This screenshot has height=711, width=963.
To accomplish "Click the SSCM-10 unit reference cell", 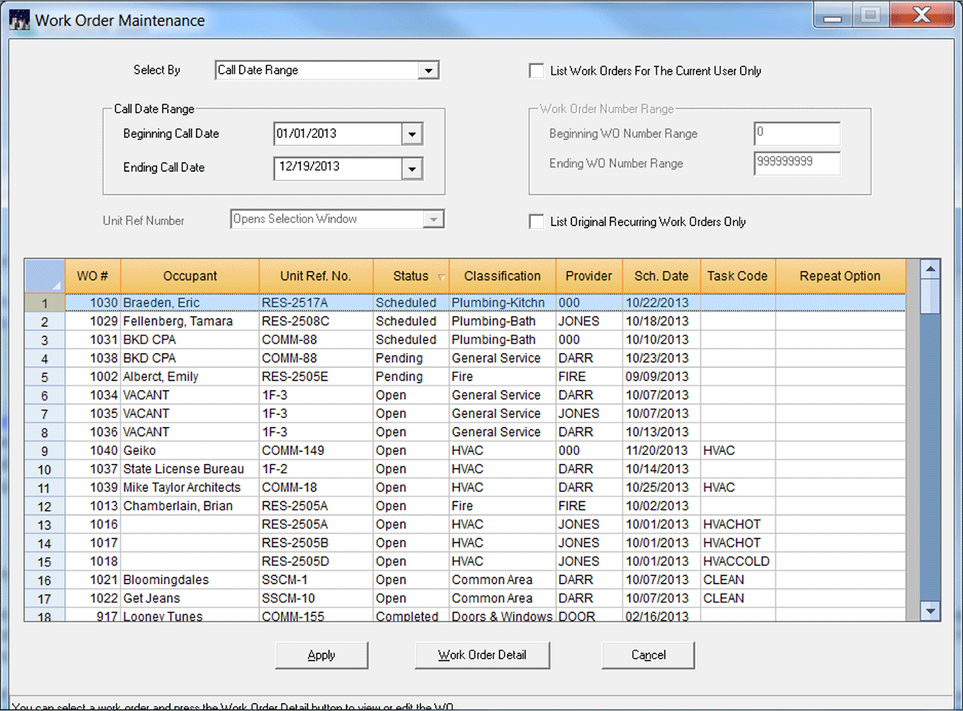I will pos(316,599).
